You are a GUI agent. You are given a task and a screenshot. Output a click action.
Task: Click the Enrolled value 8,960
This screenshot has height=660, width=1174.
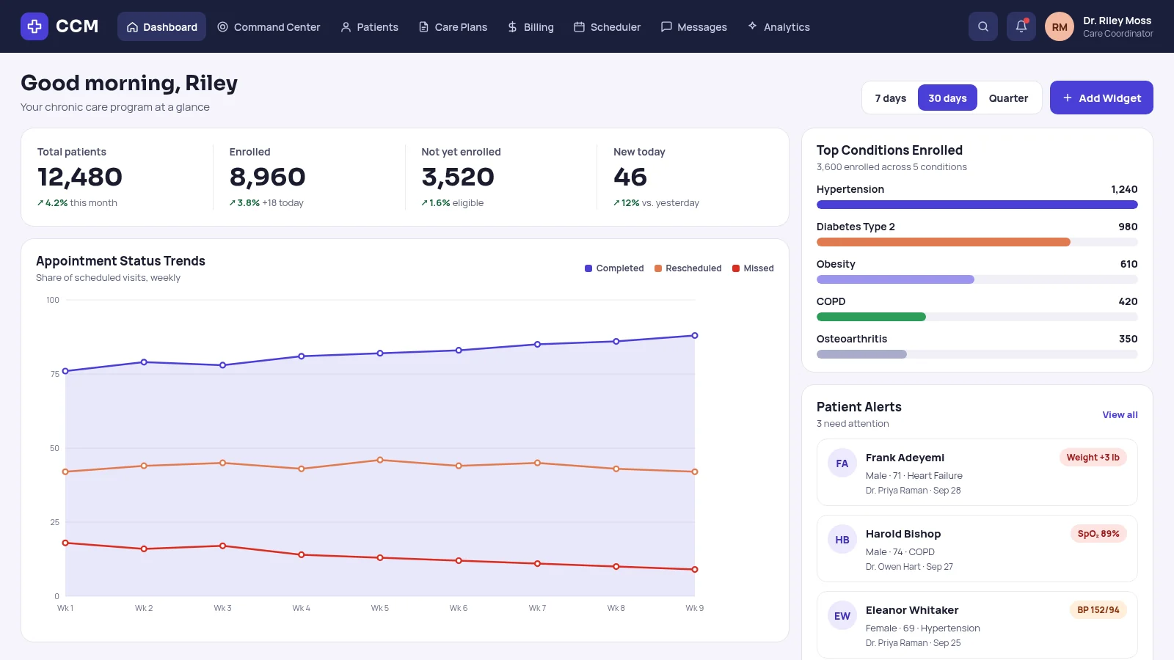coord(268,177)
